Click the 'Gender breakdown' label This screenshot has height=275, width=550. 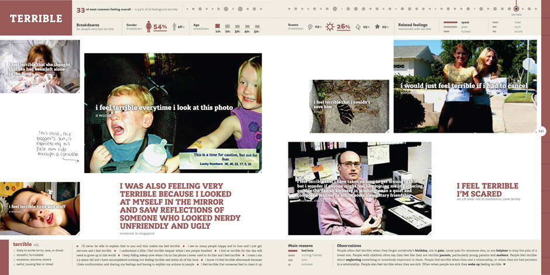135,27
